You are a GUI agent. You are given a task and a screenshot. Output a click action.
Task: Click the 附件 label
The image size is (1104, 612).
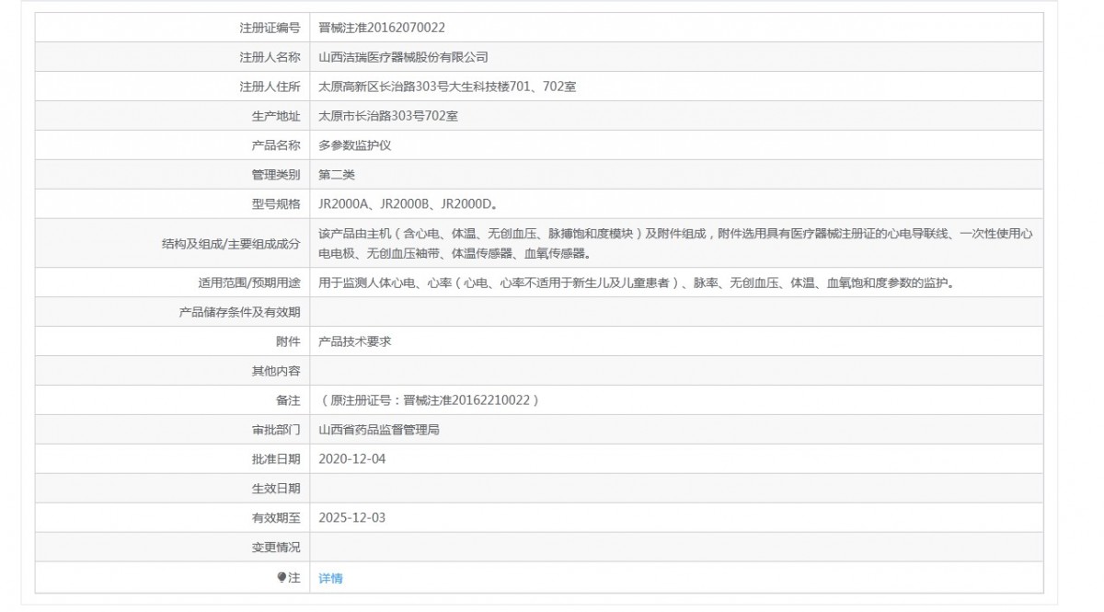[288, 341]
